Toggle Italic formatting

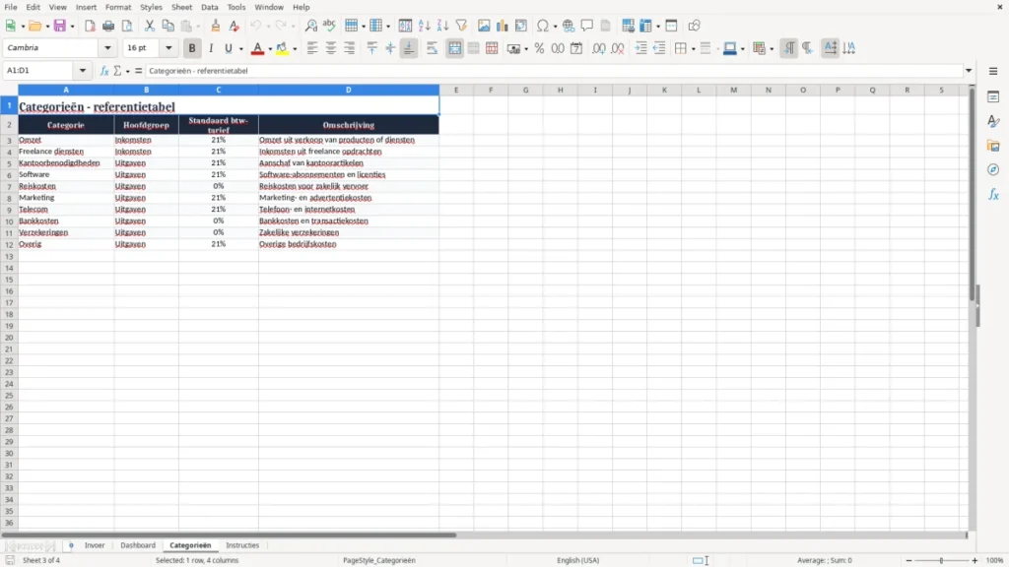[211, 48]
